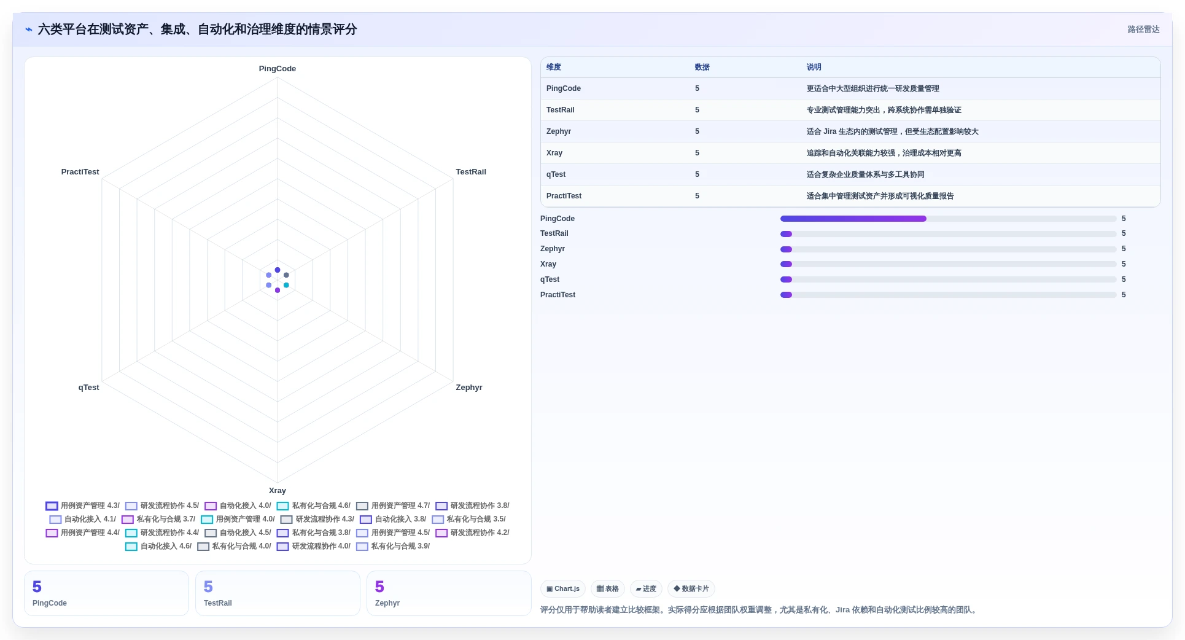Toggle legend item 用例资产管理 4.4/
This screenshot has height=640, width=1185.
pyautogui.click(x=83, y=533)
